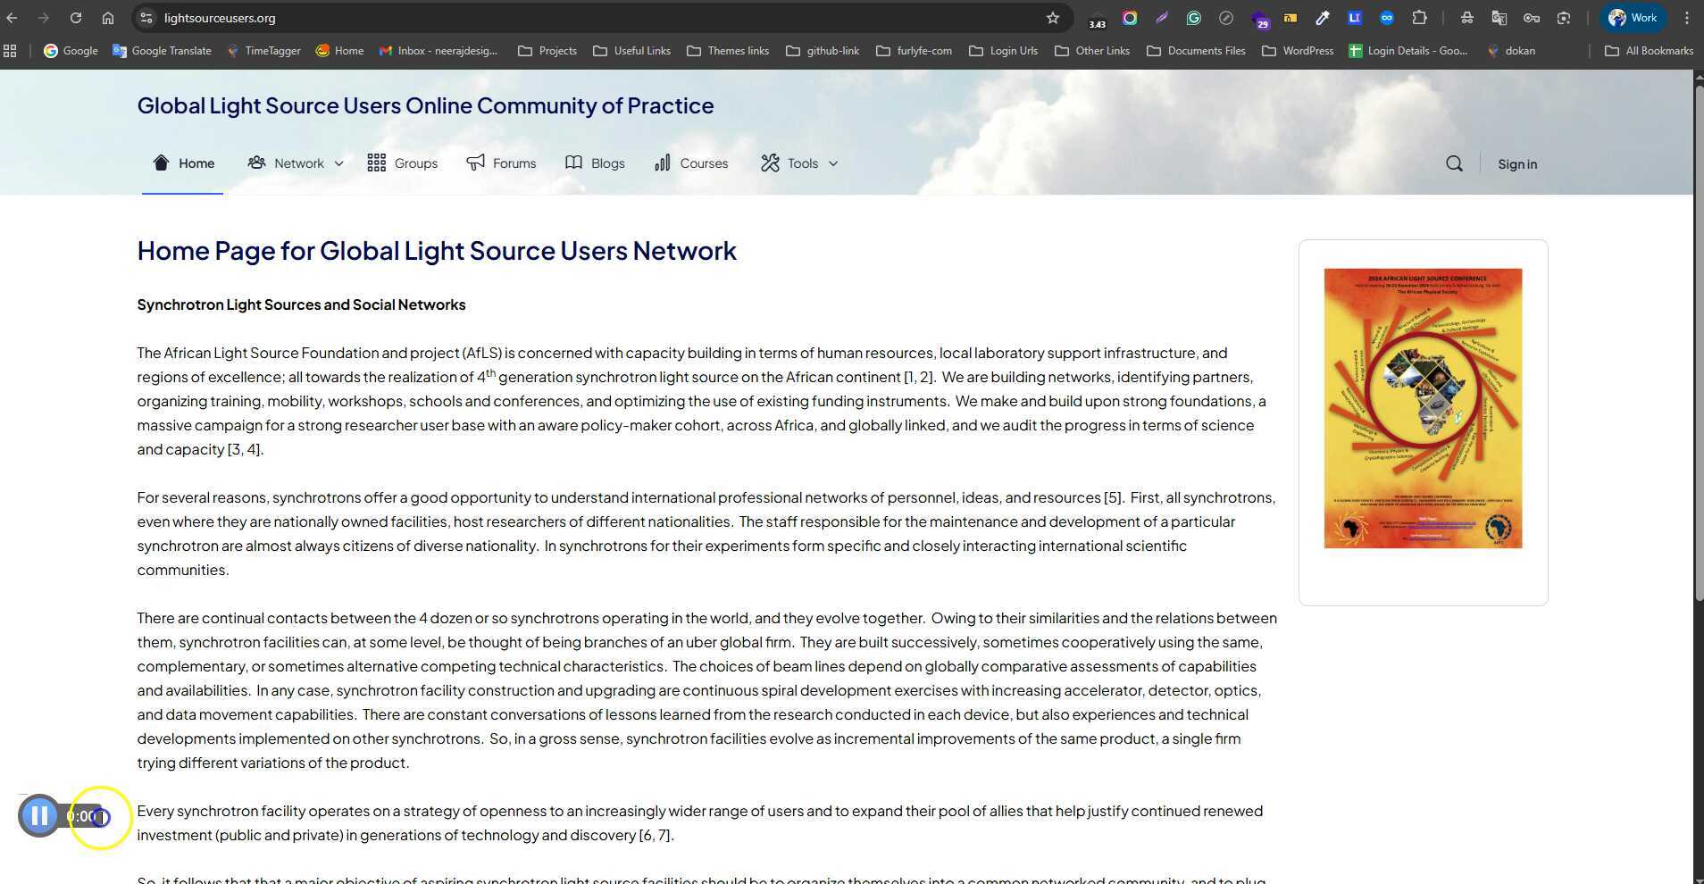Click the page vertical scrollbar thumb
The width and height of the screenshot is (1704, 884).
tap(1699, 344)
